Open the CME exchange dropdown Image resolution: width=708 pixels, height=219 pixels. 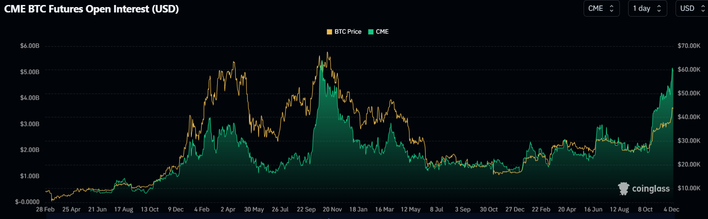point(602,8)
